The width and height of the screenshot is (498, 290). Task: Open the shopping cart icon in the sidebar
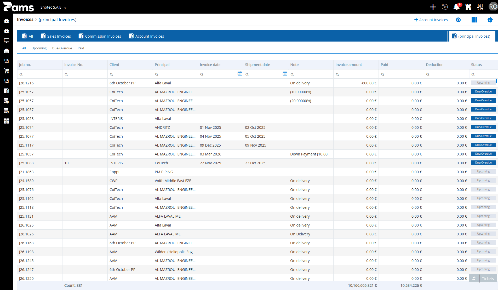pos(7,71)
